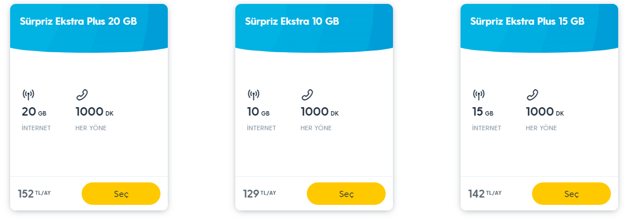The height and width of the screenshot is (220, 630).
Task: Click internet antenna icon on 10 GB plan
Action: (x=253, y=95)
